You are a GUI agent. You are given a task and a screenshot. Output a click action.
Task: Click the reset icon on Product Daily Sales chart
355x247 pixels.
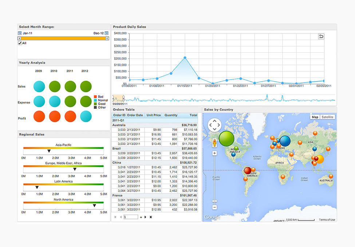pyautogui.click(x=321, y=36)
